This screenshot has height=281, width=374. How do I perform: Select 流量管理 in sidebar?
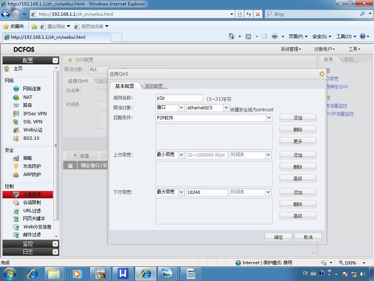[28, 195]
